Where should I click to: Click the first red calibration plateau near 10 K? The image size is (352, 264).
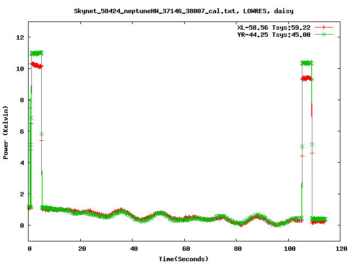click(x=37, y=65)
